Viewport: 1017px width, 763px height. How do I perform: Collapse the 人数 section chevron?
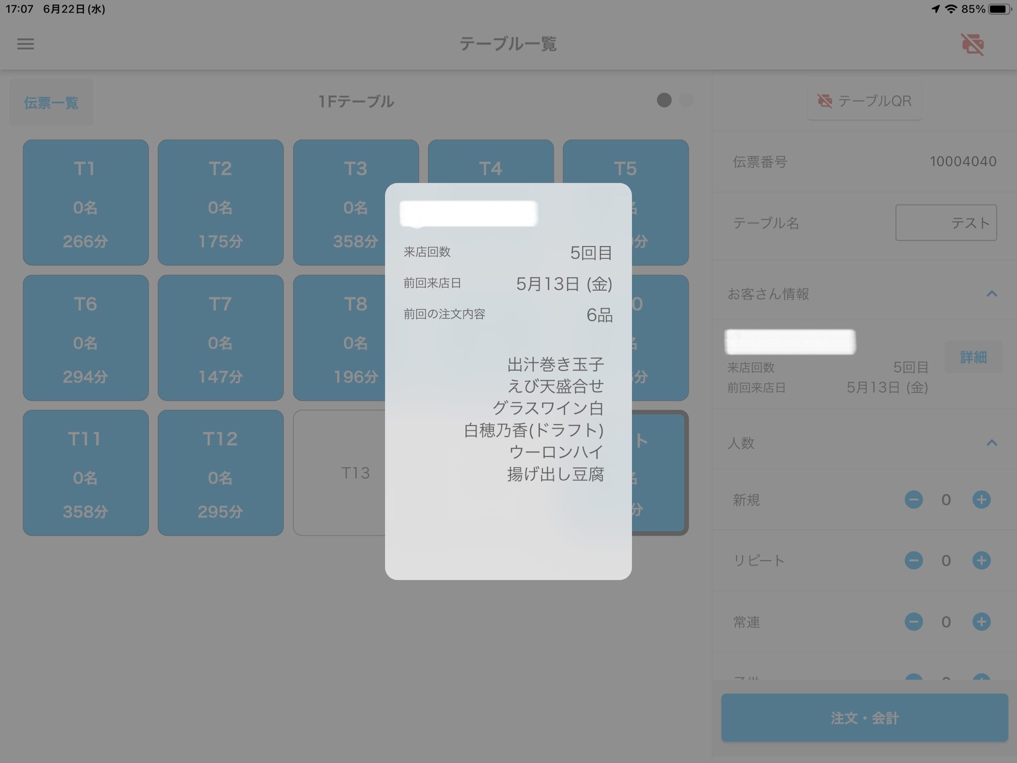[x=991, y=443]
